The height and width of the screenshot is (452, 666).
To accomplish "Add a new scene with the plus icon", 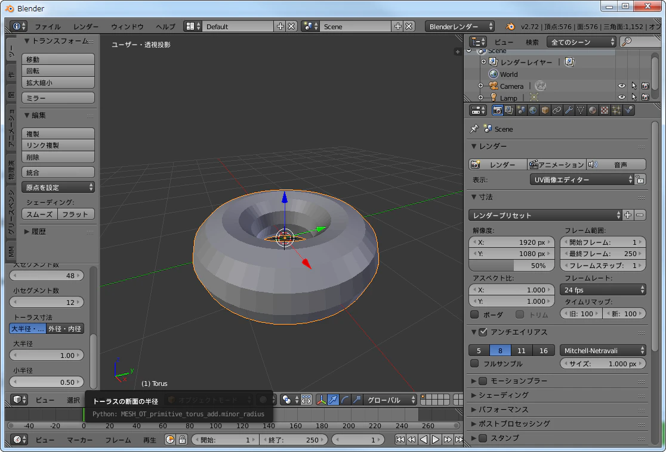I will pos(398,26).
